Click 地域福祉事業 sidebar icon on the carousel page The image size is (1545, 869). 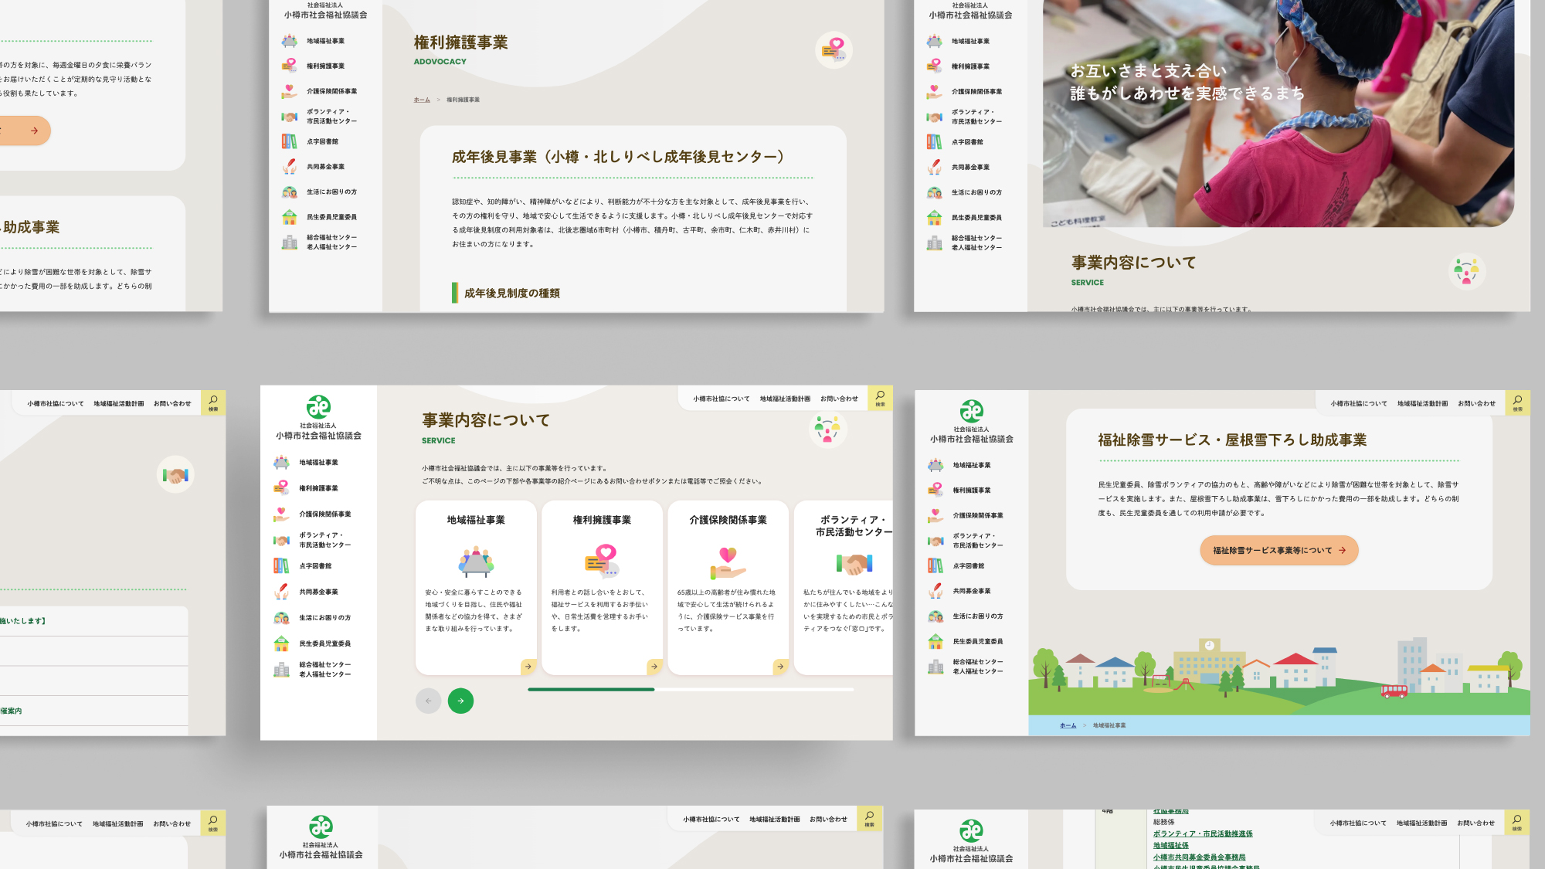tap(281, 463)
